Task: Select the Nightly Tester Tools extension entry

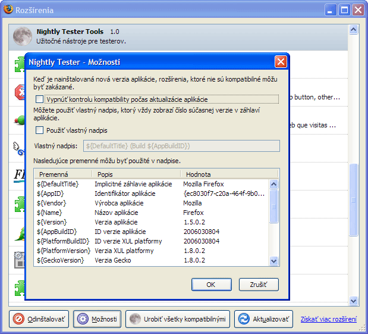Action: click(x=178, y=37)
